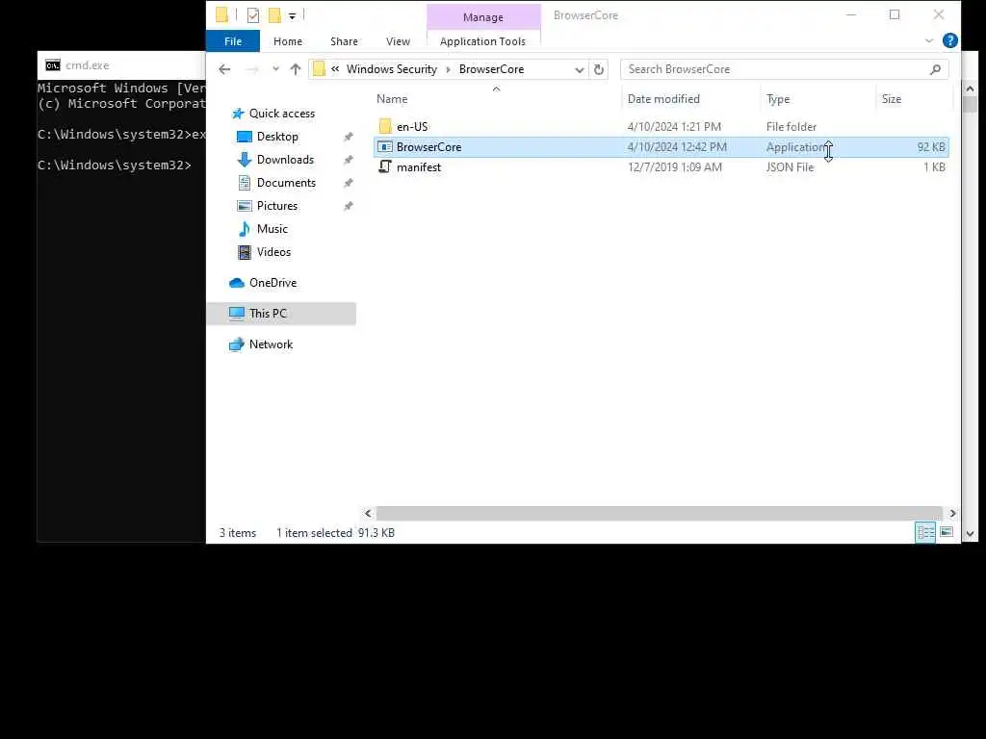Image resolution: width=986 pixels, height=739 pixels.
Task: Go to Music in navigation pane
Action: click(272, 229)
